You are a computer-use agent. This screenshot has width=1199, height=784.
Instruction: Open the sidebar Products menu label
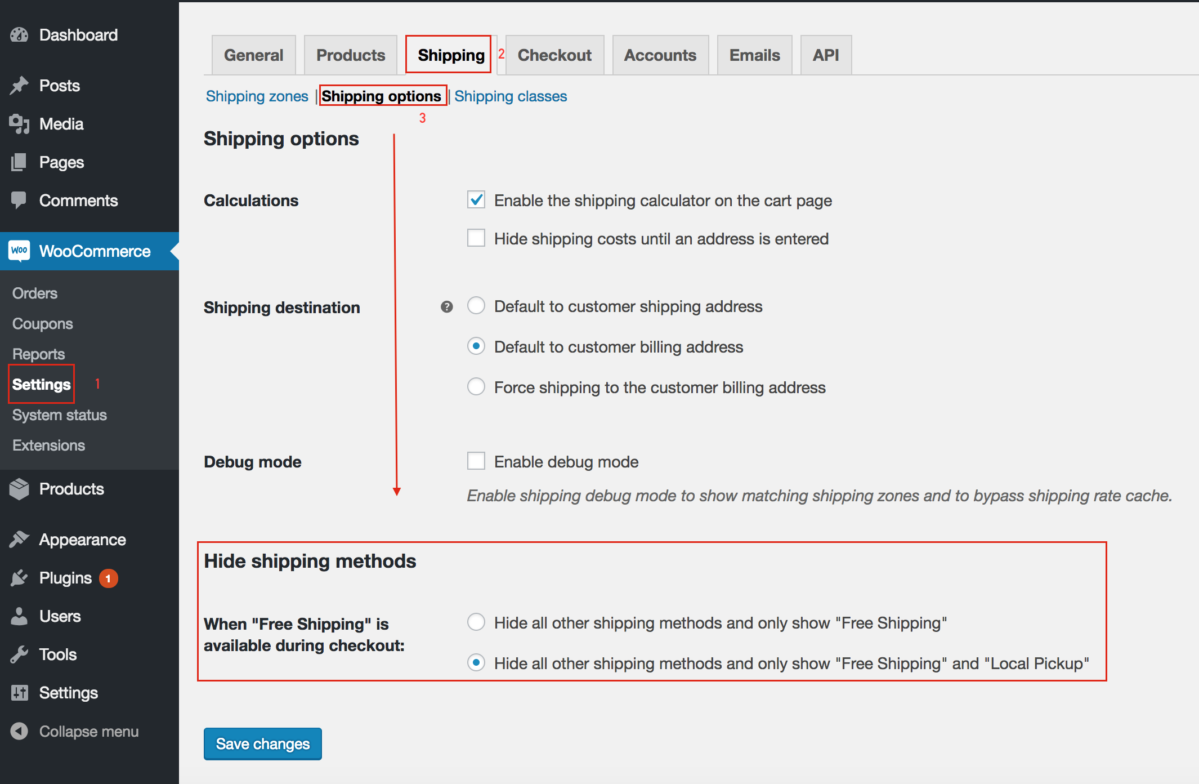(x=72, y=489)
